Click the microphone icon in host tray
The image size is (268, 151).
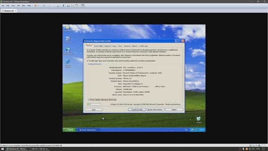[x=243, y=149]
